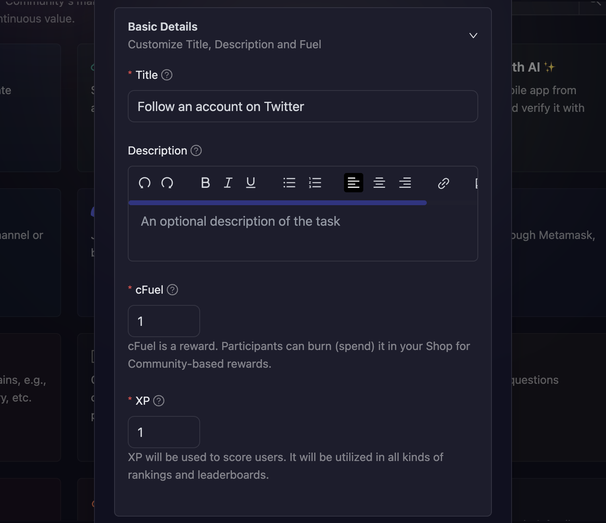Click the redo icon in description toolbar
The height and width of the screenshot is (523, 606).
pyautogui.click(x=167, y=183)
